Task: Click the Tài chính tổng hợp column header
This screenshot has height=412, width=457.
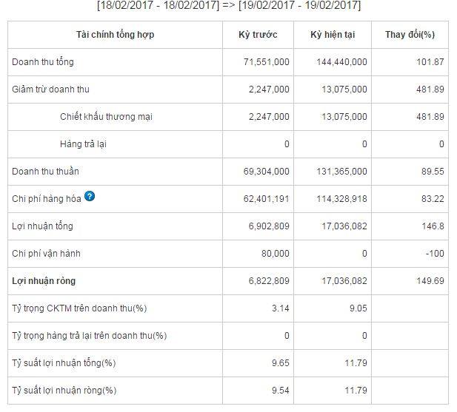Action: click(115, 35)
